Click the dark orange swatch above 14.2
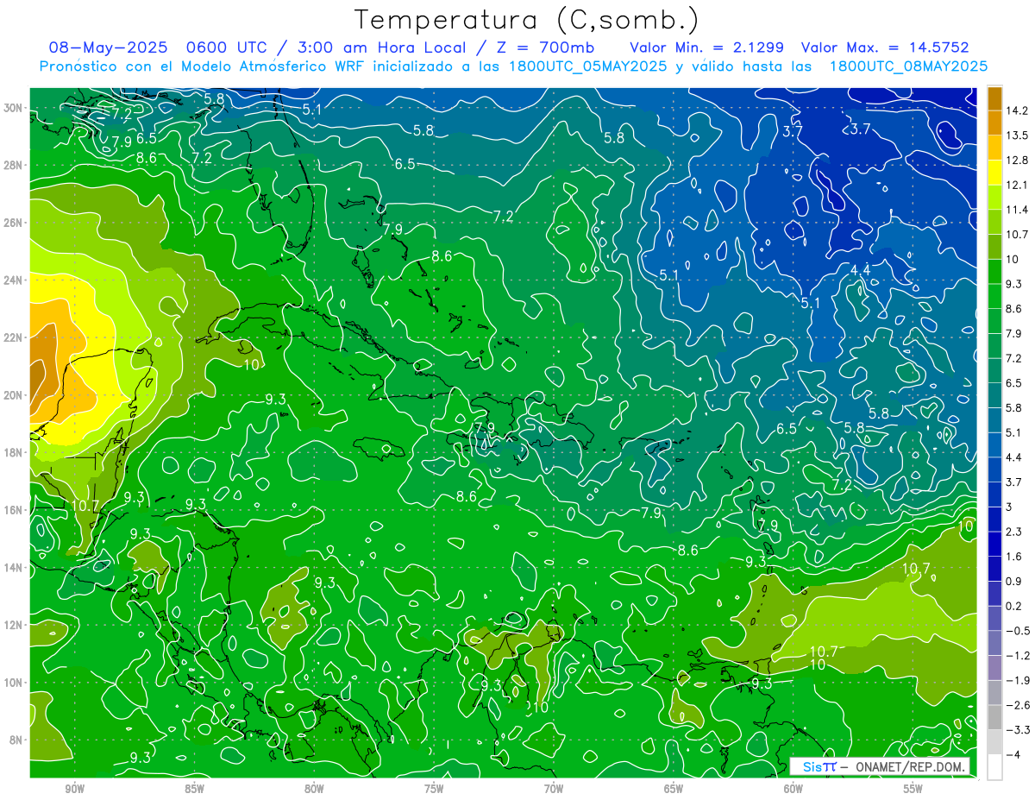Image resolution: width=1035 pixels, height=800 pixels. pyautogui.click(x=994, y=98)
